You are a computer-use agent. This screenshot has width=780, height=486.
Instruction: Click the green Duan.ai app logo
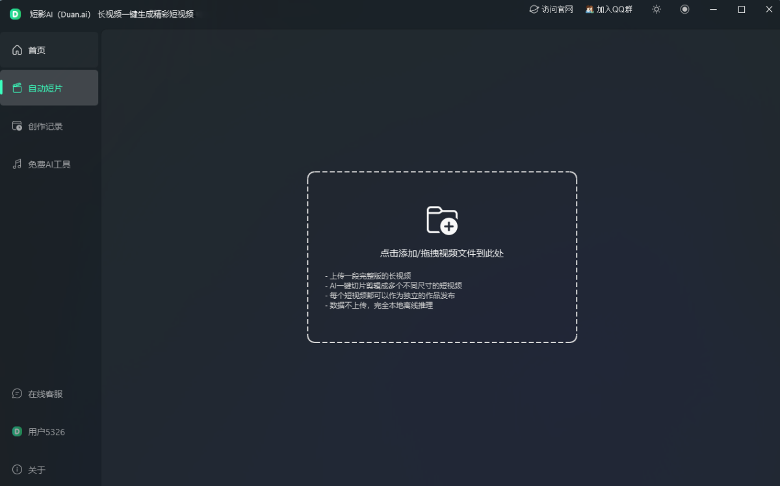(x=15, y=14)
